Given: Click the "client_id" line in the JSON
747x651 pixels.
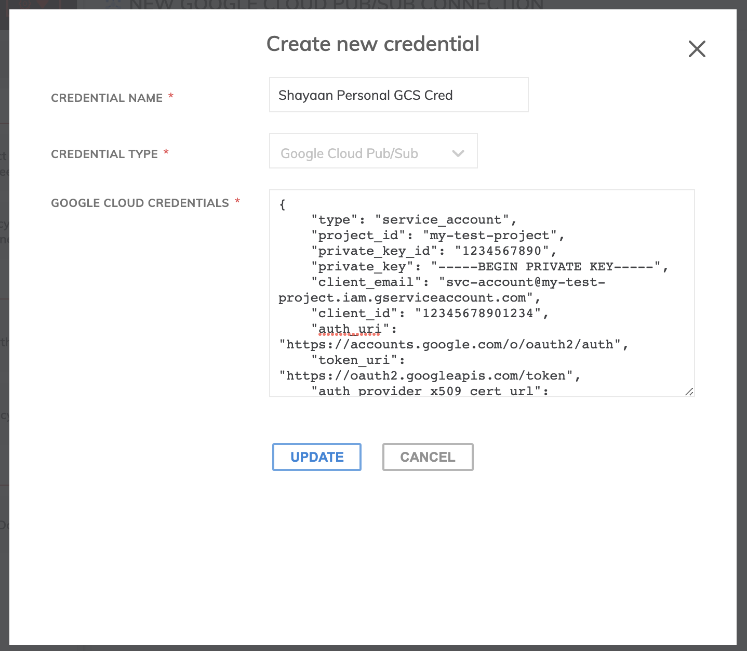Looking at the screenshot, I should 430,314.
